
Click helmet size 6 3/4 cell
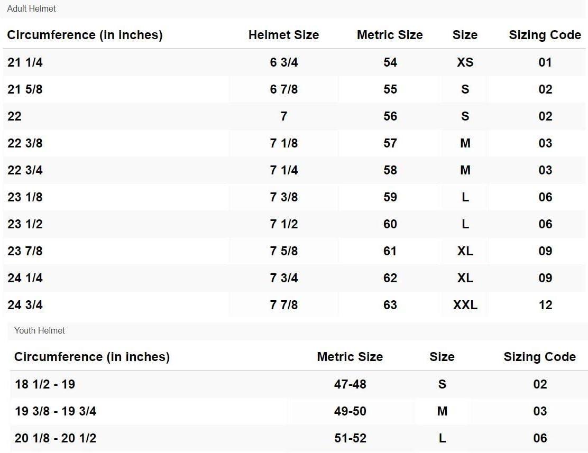tap(283, 62)
